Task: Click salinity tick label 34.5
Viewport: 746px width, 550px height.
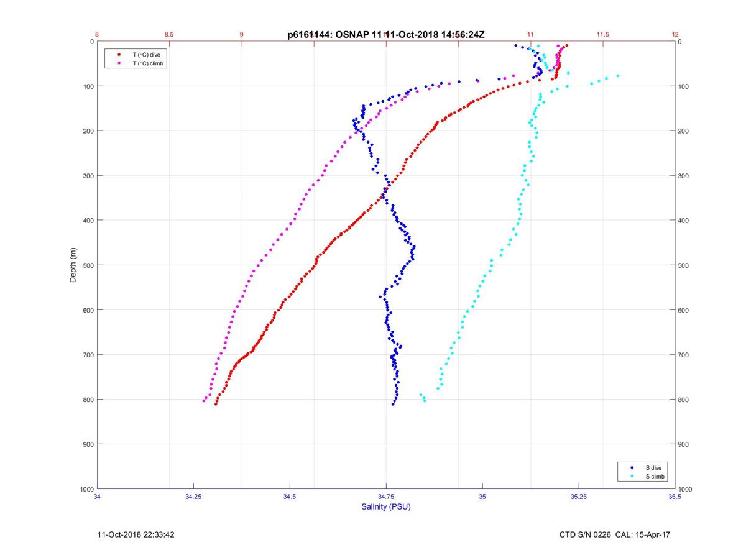Action: click(x=290, y=497)
